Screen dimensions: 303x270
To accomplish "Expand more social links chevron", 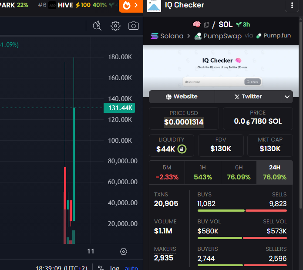I will pos(287,97).
